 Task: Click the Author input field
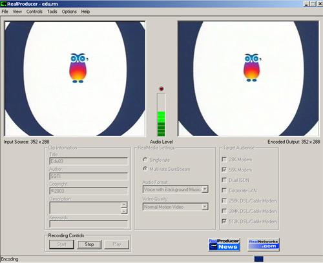89,176
